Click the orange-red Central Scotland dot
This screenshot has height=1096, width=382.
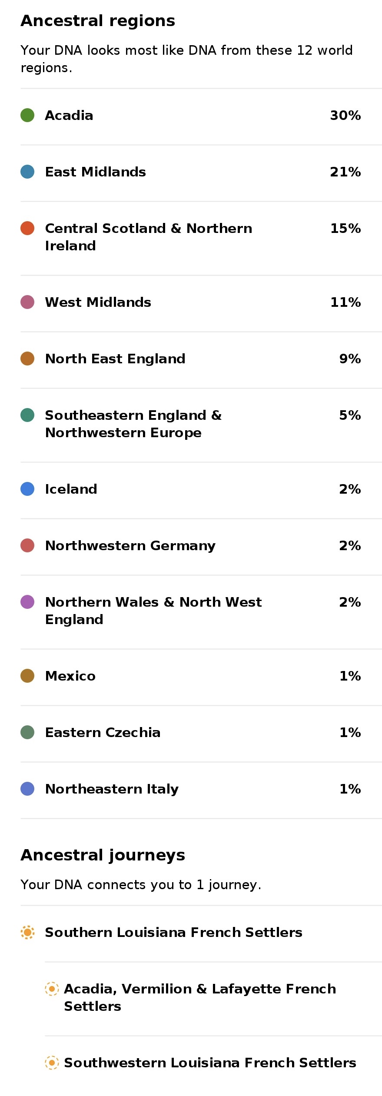point(27,228)
